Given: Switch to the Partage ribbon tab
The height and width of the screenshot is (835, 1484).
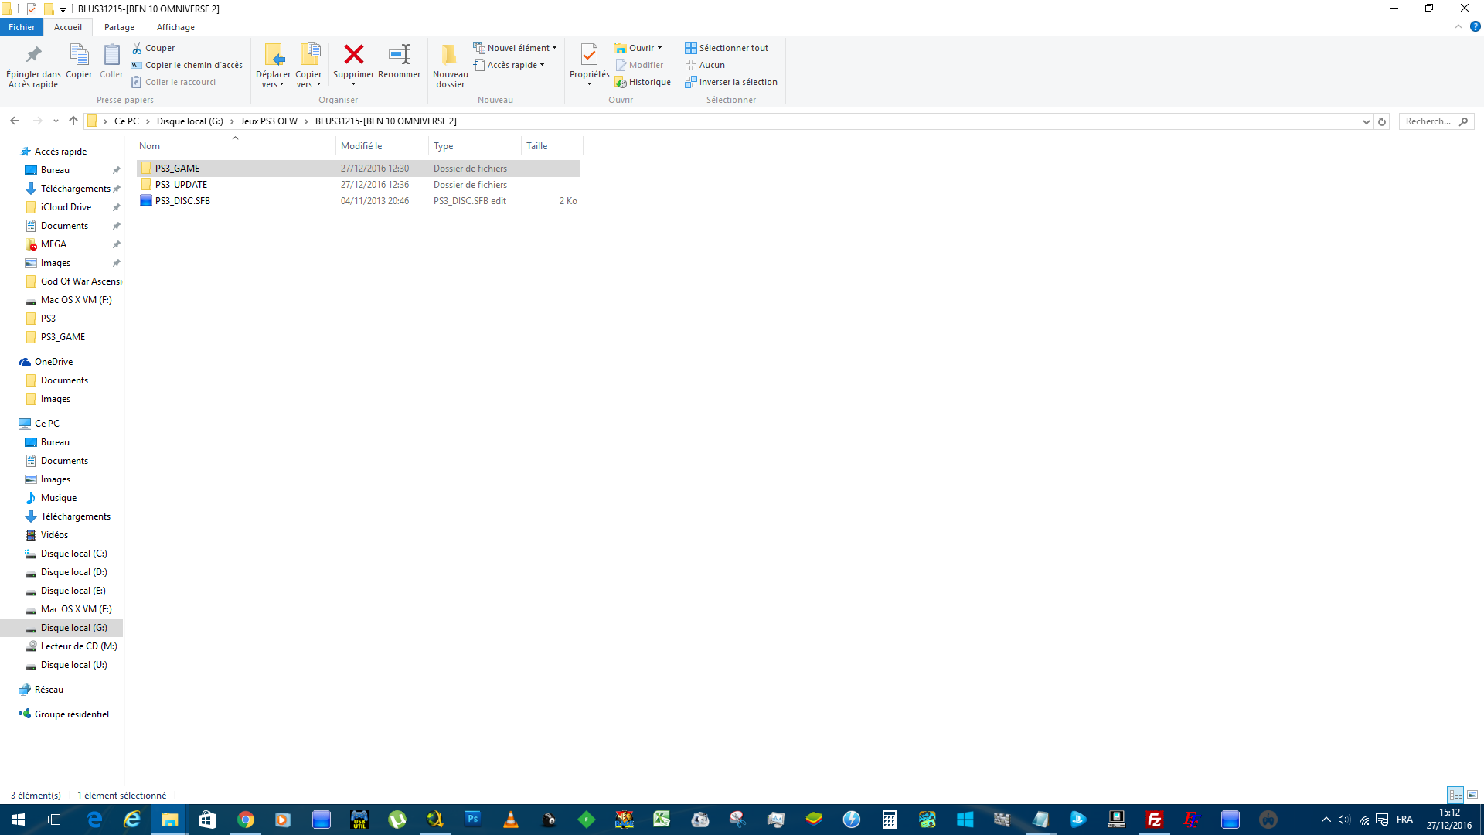Looking at the screenshot, I should [x=119, y=27].
